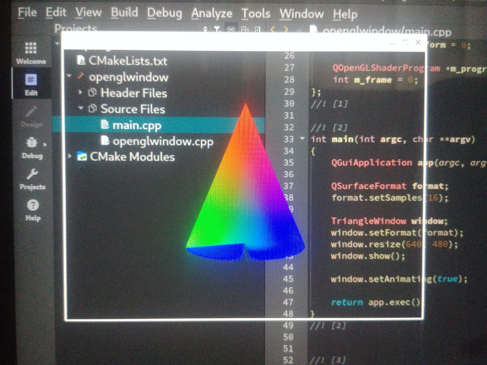The image size is (487, 365).
Task: Open the Analyze menu
Action: pyautogui.click(x=212, y=14)
